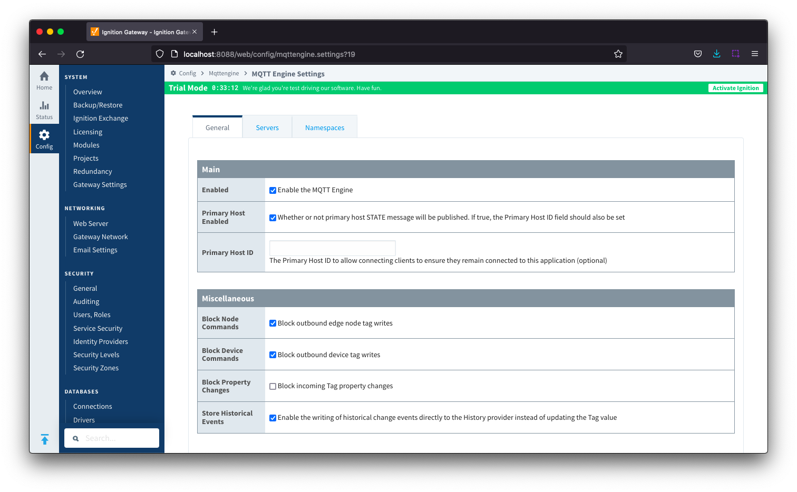797x492 pixels.
Task: Click the purple screenshot extension icon
Action: point(736,54)
